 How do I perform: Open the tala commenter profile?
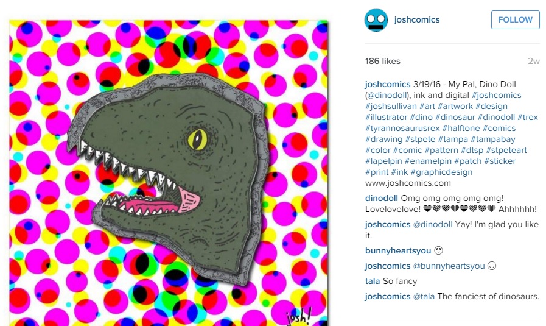(x=373, y=281)
